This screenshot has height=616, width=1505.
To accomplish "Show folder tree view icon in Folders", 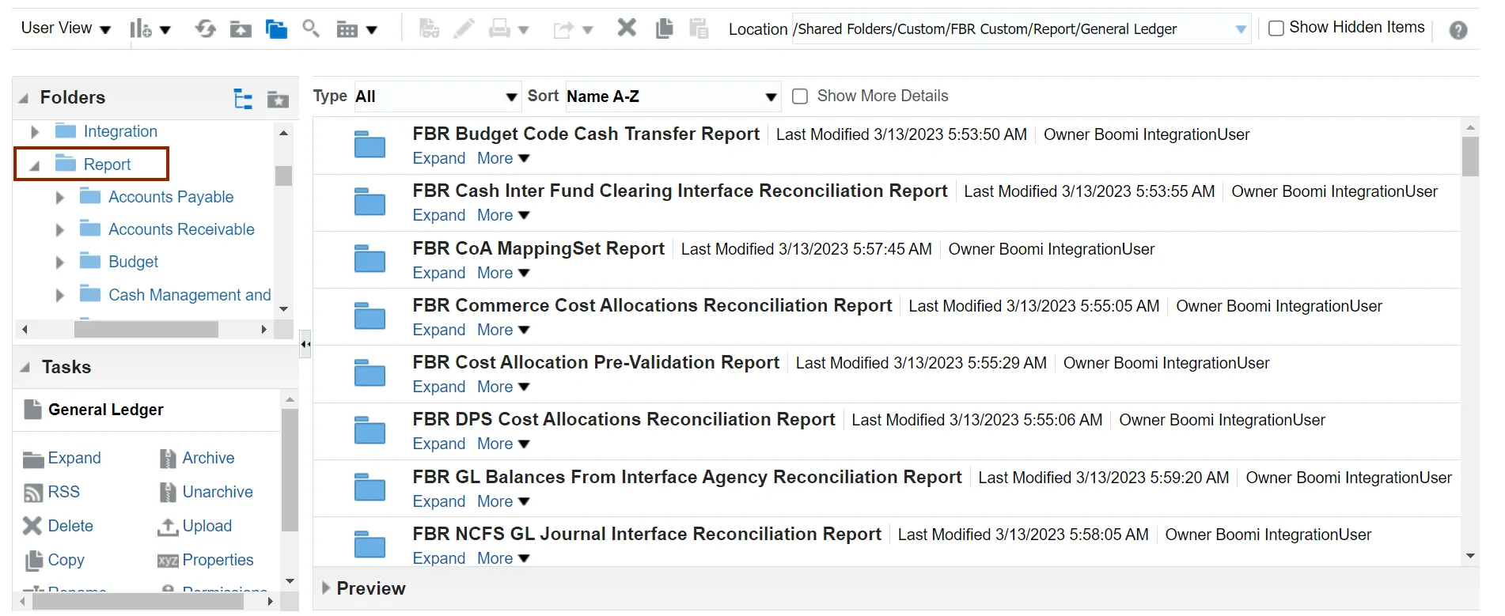I will [x=243, y=99].
